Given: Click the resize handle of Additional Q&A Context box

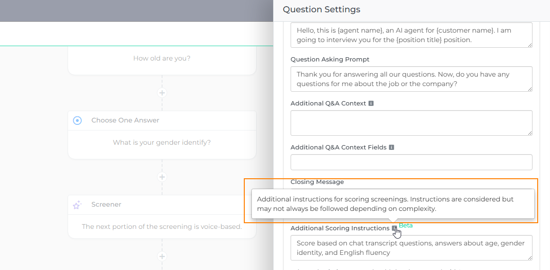Looking at the screenshot, I should 530,133.
